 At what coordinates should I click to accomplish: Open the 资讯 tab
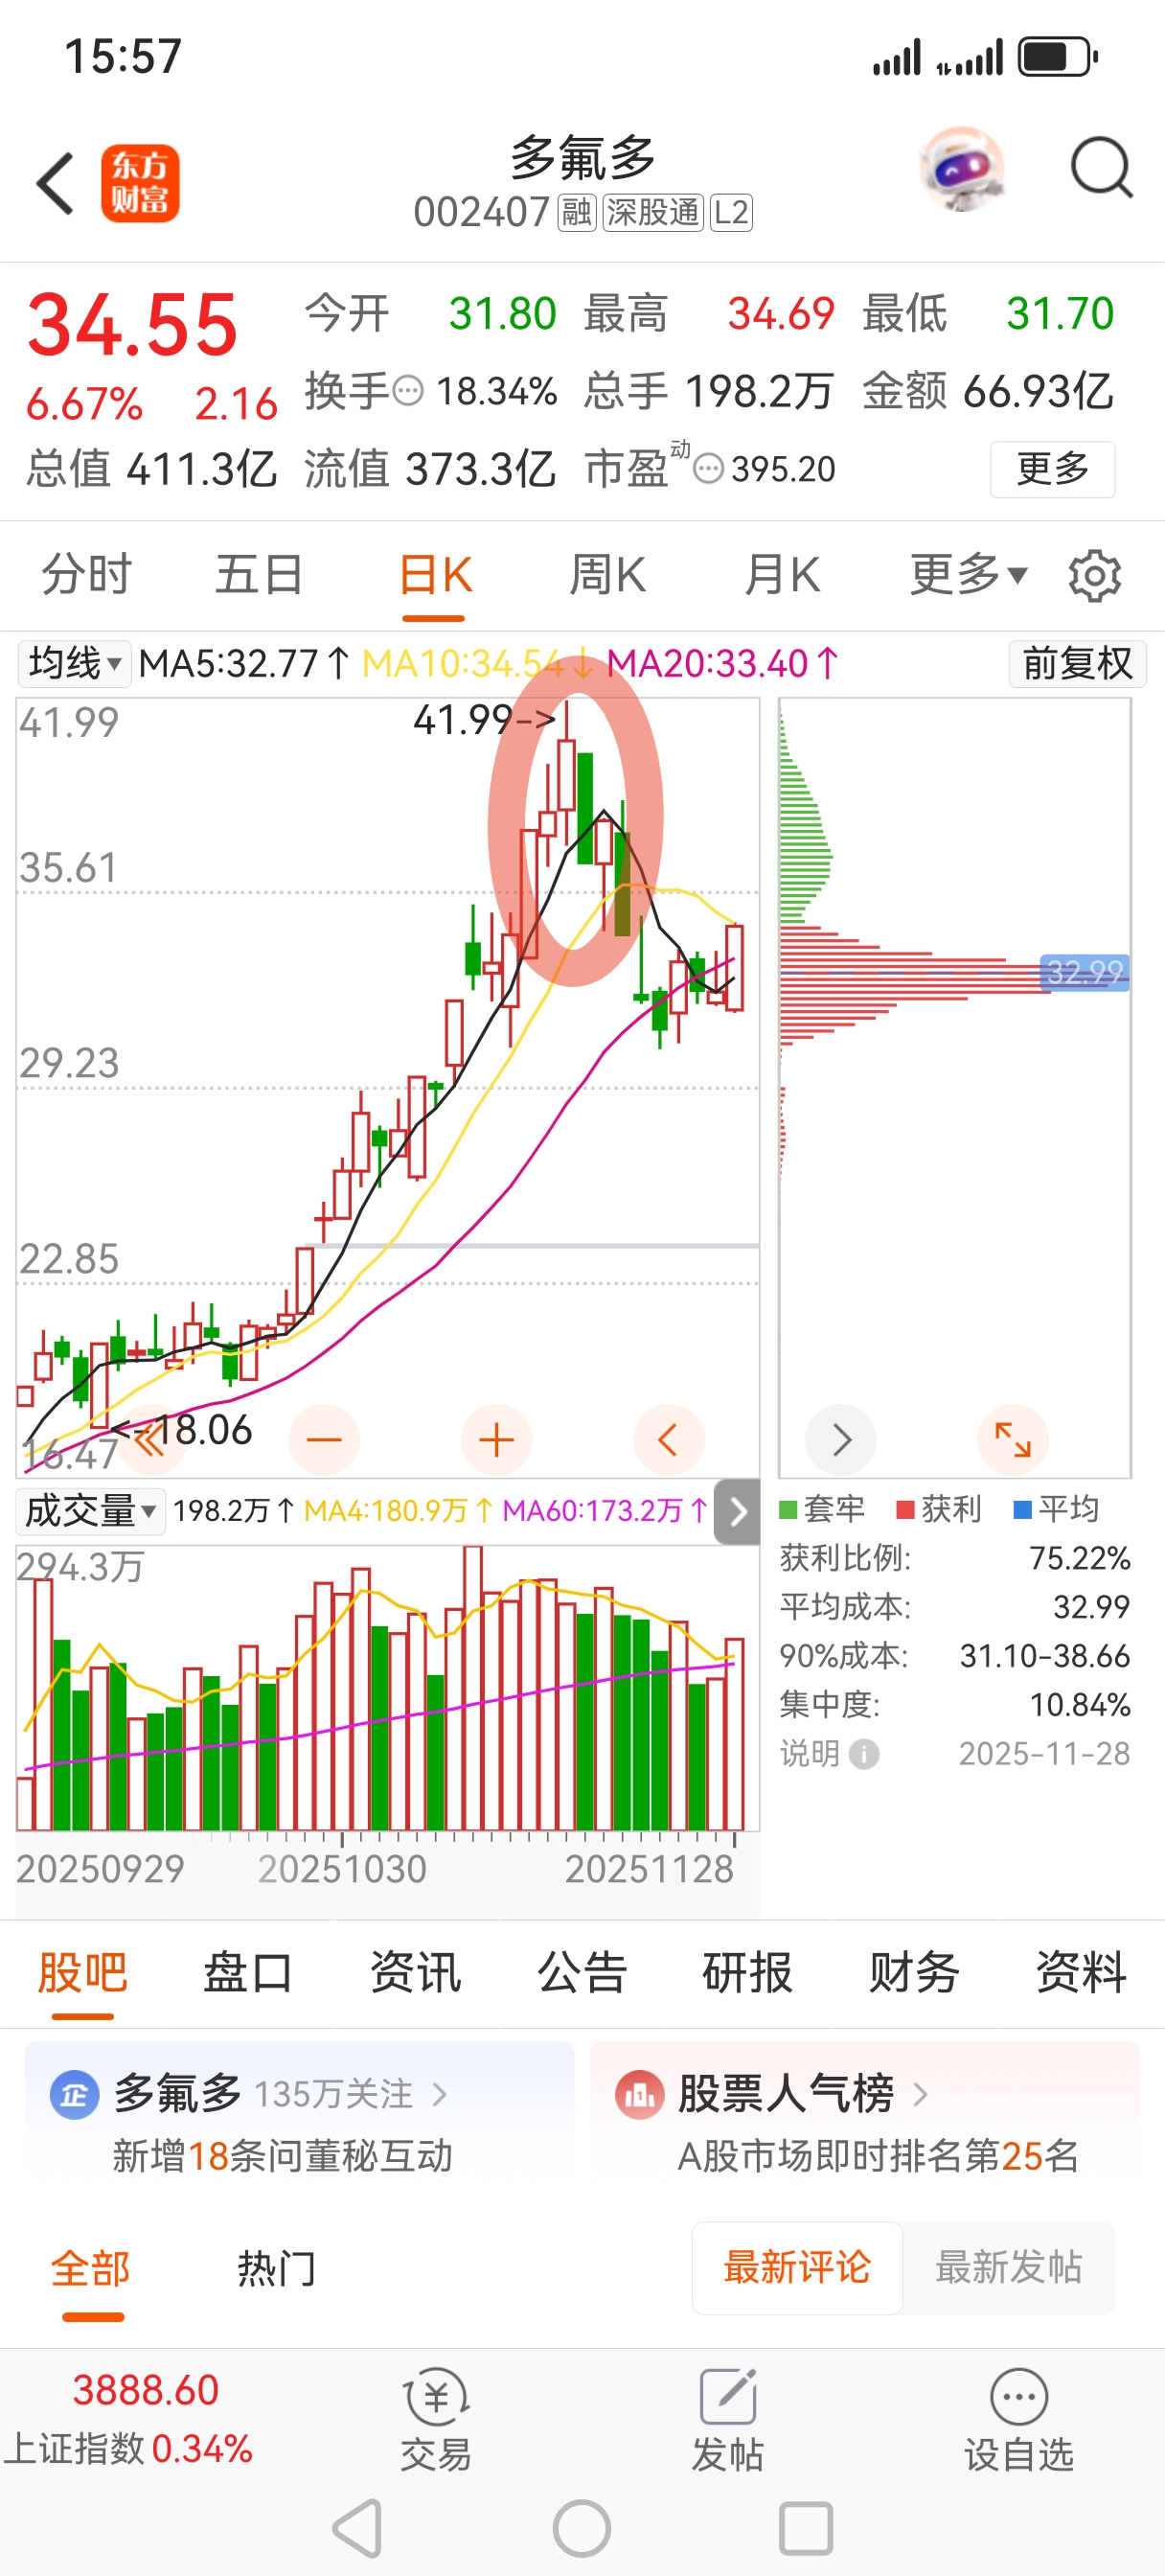[x=415, y=1973]
